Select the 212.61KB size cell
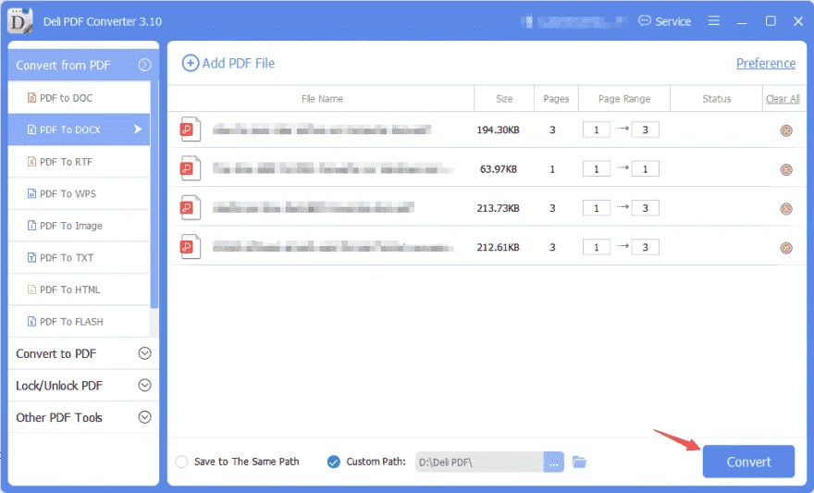Image resolution: width=814 pixels, height=493 pixels. pos(499,248)
